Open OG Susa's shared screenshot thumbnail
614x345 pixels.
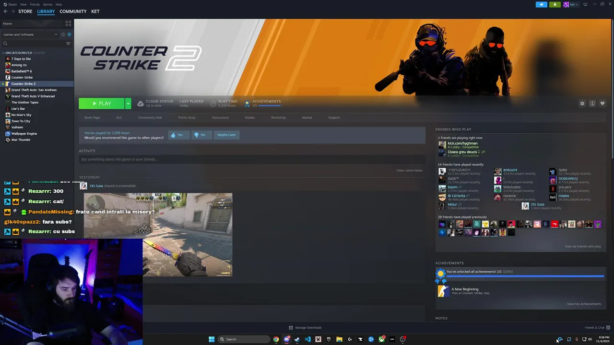pyautogui.click(x=158, y=235)
